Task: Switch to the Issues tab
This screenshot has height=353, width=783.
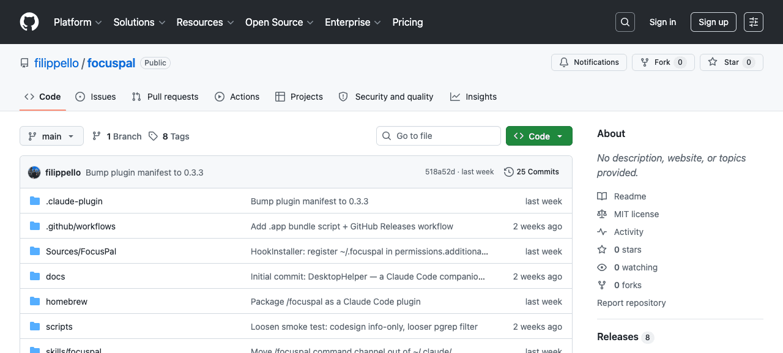Action: (x=95, y=97)
